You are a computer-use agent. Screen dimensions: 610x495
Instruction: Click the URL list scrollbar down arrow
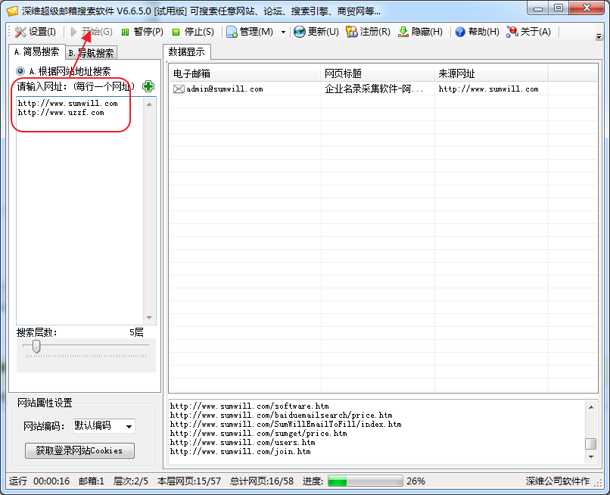[149, 318]
